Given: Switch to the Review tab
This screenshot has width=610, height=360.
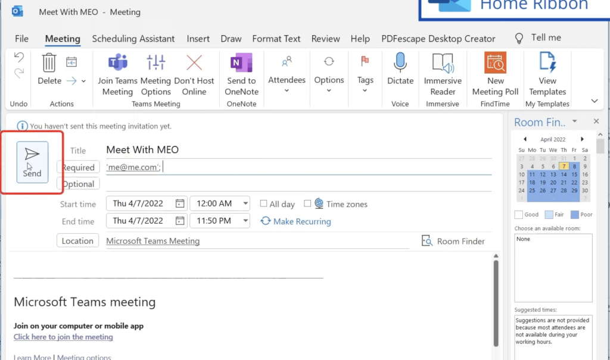Looking at the screenshot, I should (x=326, y=39).
